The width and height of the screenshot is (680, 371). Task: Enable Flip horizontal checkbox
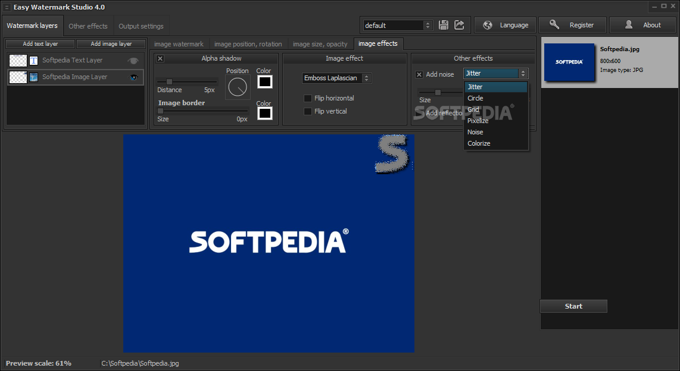point(307,98)
